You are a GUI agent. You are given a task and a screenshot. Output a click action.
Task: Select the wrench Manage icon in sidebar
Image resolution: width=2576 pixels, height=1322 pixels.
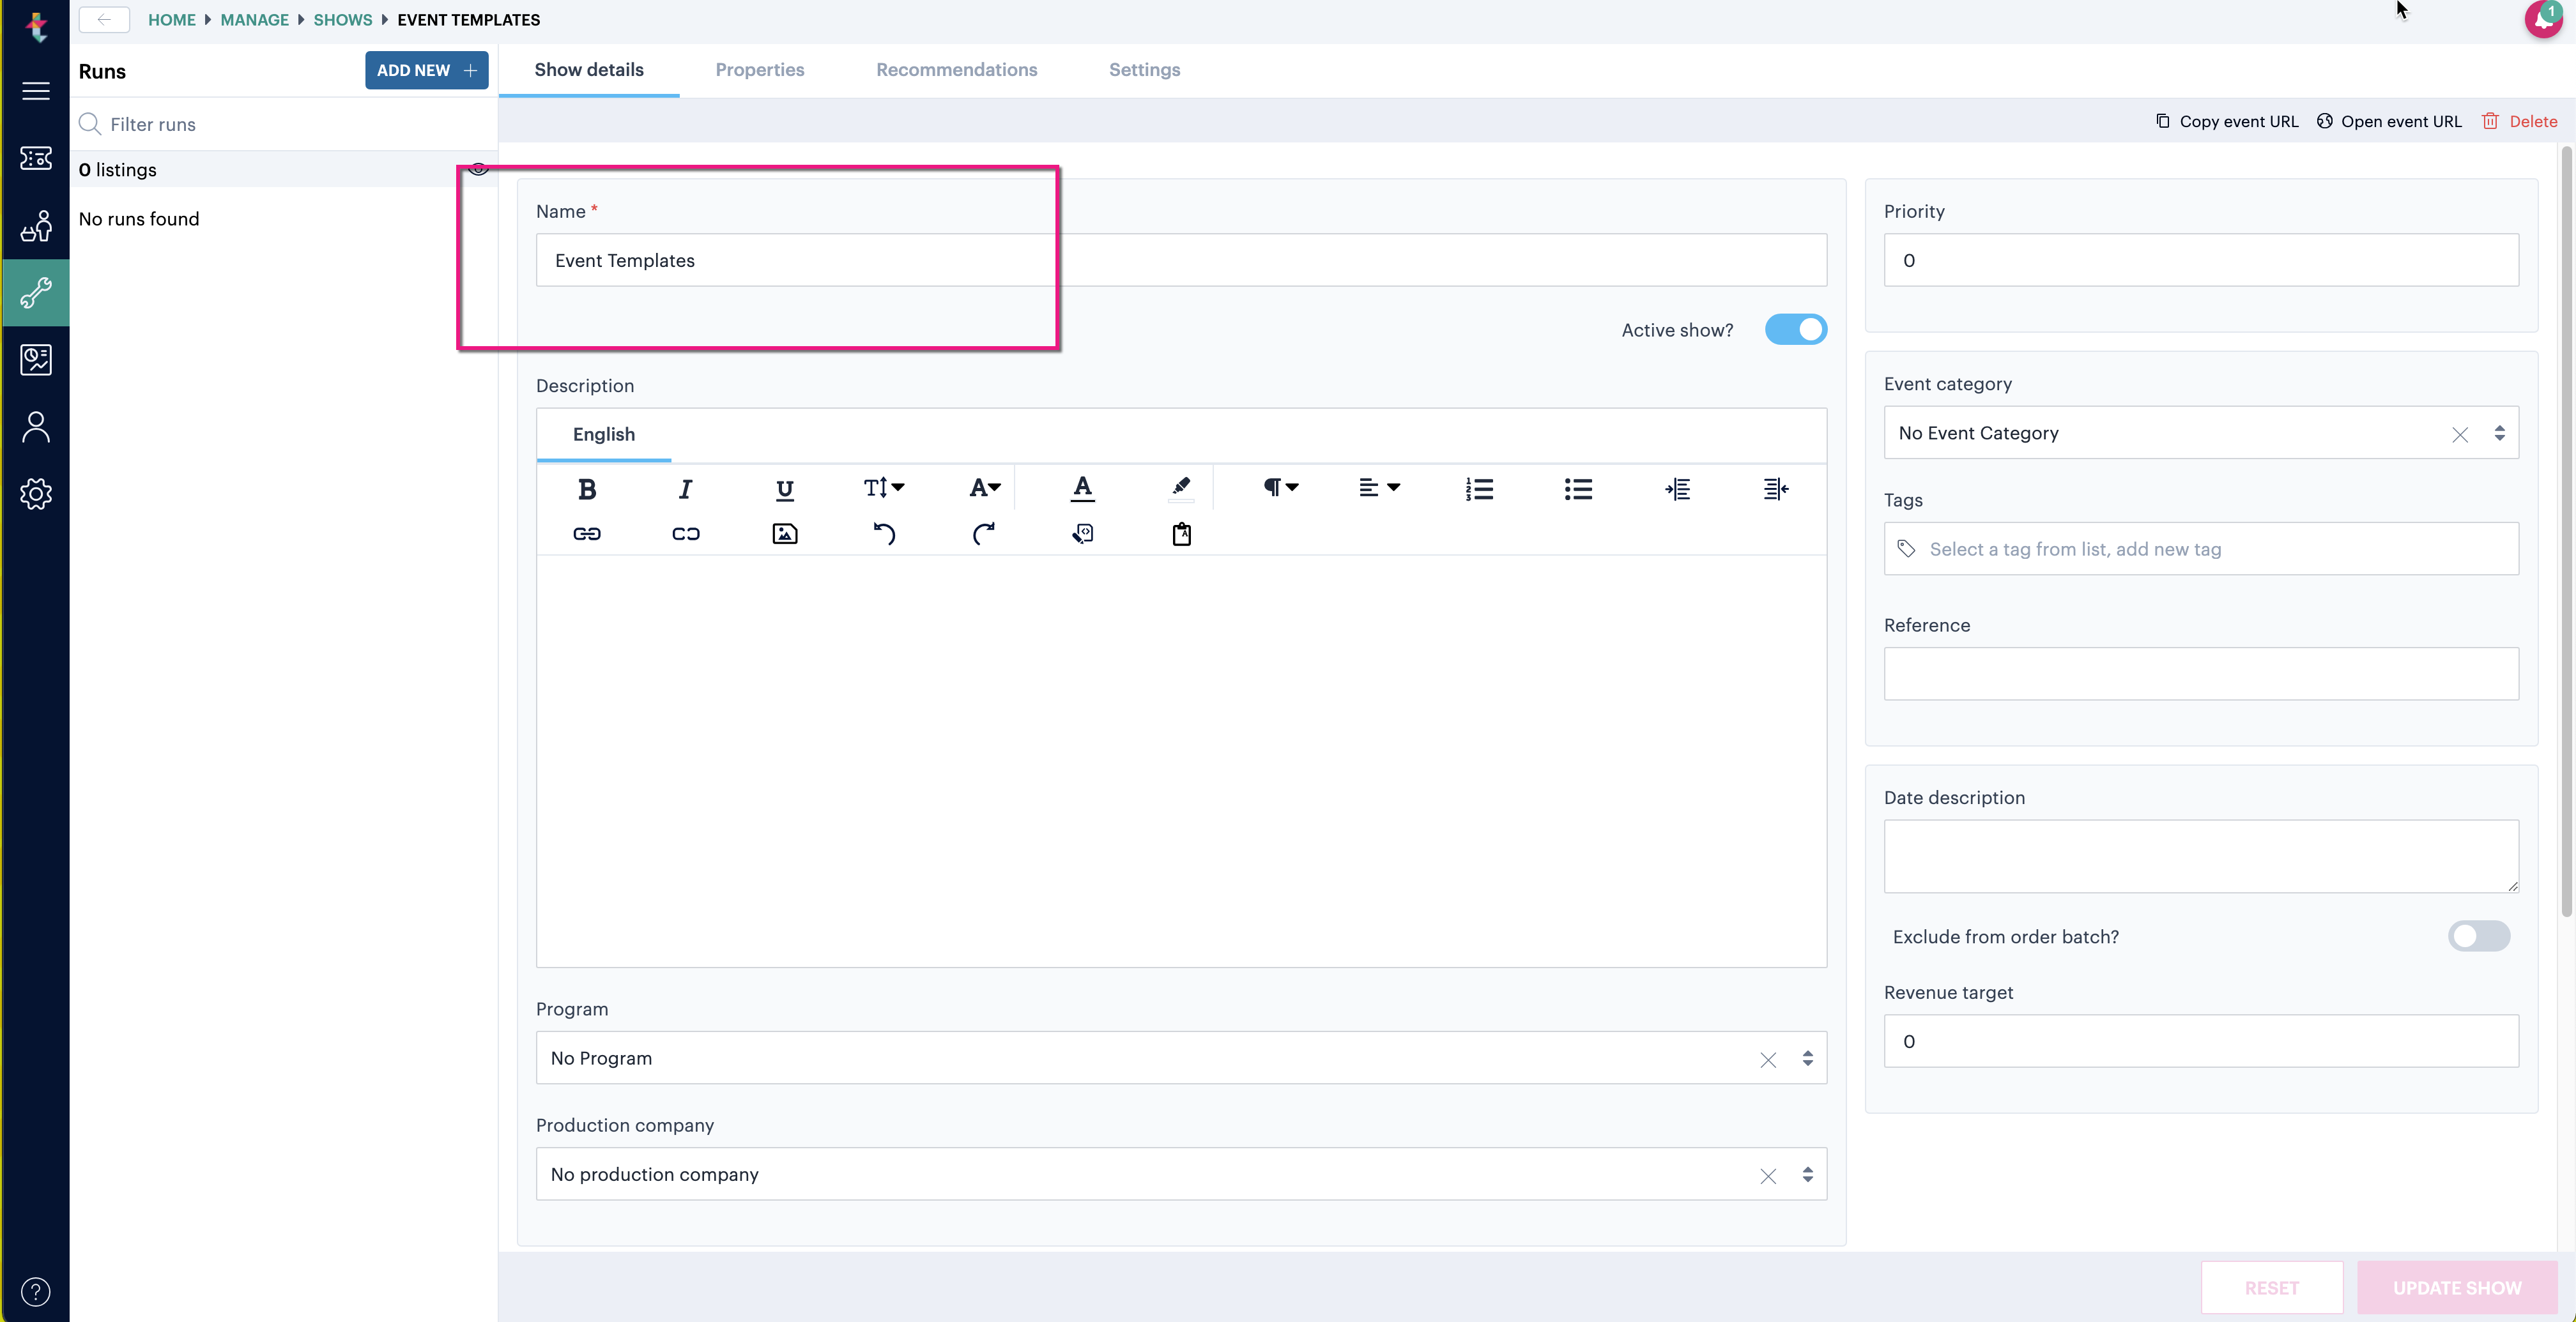pos(36,293)
